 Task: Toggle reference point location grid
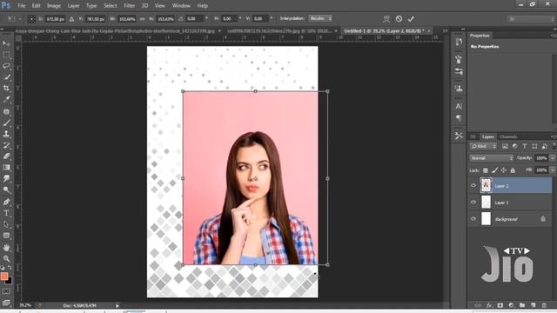point(31,19)
